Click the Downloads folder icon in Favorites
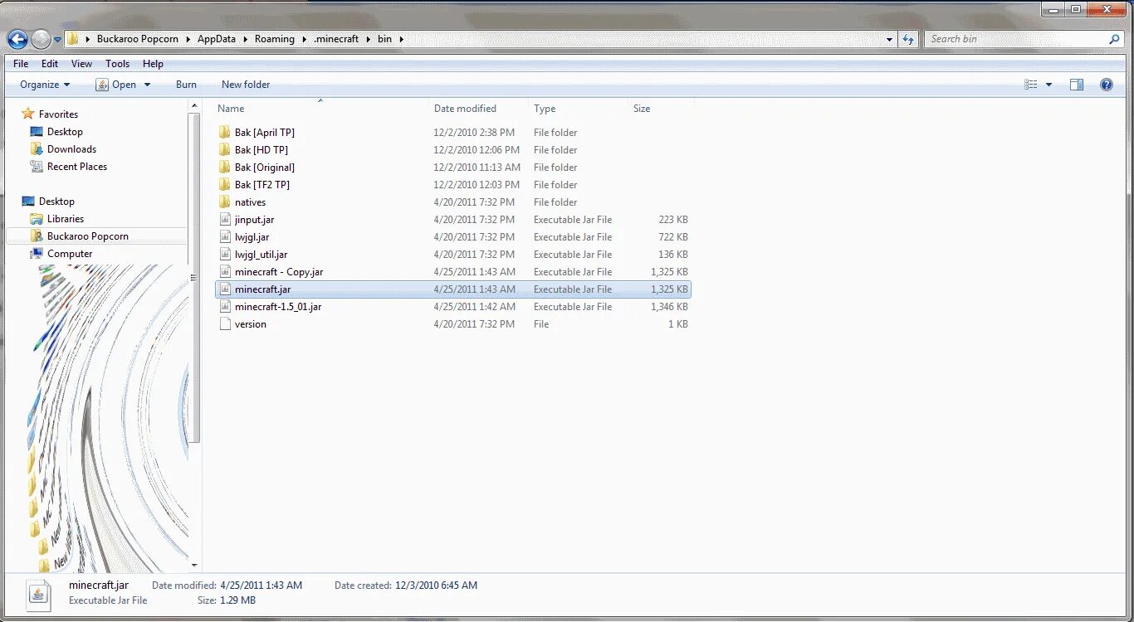Viewport: 1134px width, 622px height. tap(37, 149)
